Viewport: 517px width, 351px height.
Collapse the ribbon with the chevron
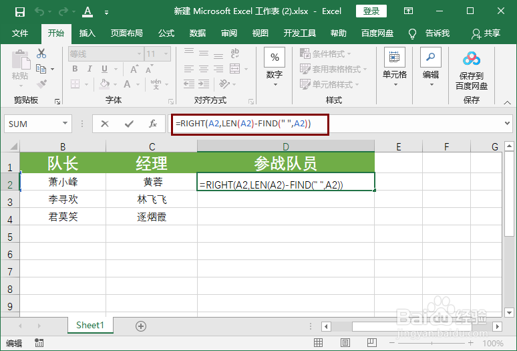[x=508, y=103]
